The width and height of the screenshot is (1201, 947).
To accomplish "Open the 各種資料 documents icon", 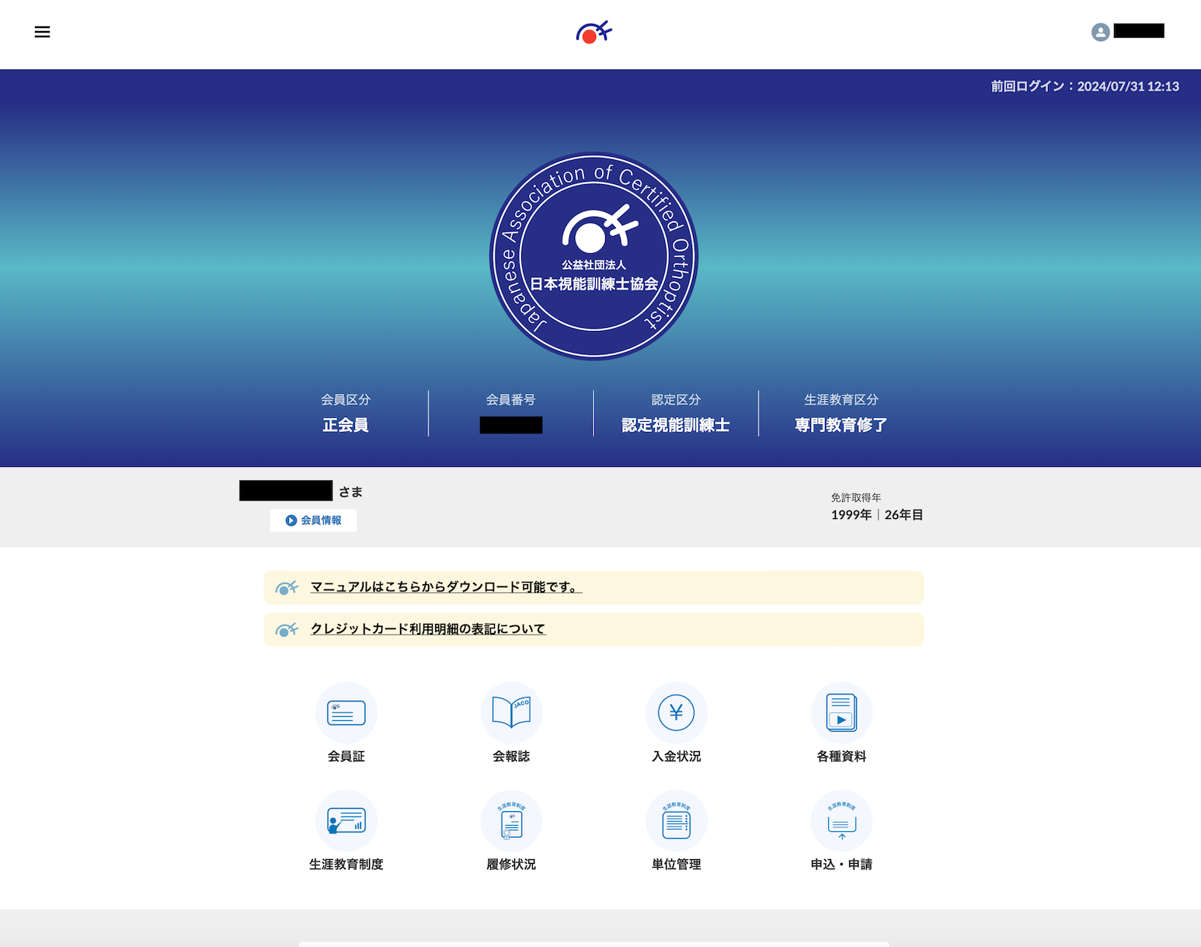I will pyautogui.click(x=841, y=712).
